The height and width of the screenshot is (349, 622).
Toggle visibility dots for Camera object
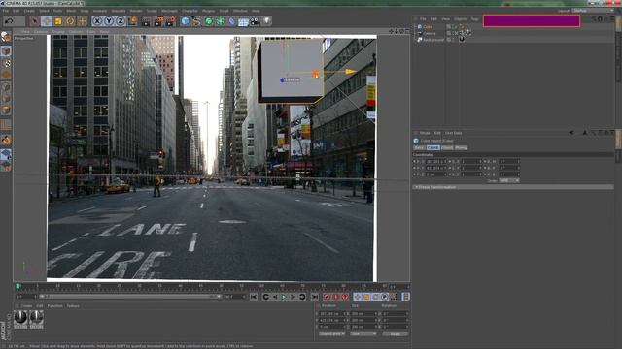(x=455, y=33)
